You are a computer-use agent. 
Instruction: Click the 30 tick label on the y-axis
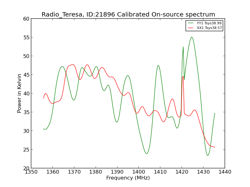point(26,131)
